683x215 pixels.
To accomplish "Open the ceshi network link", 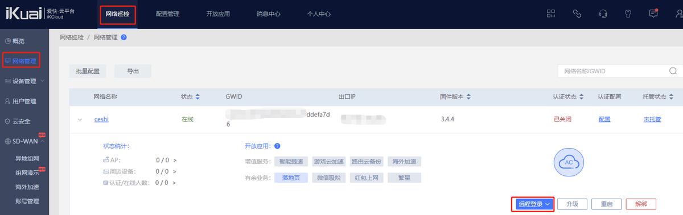I will click(101, 120).
